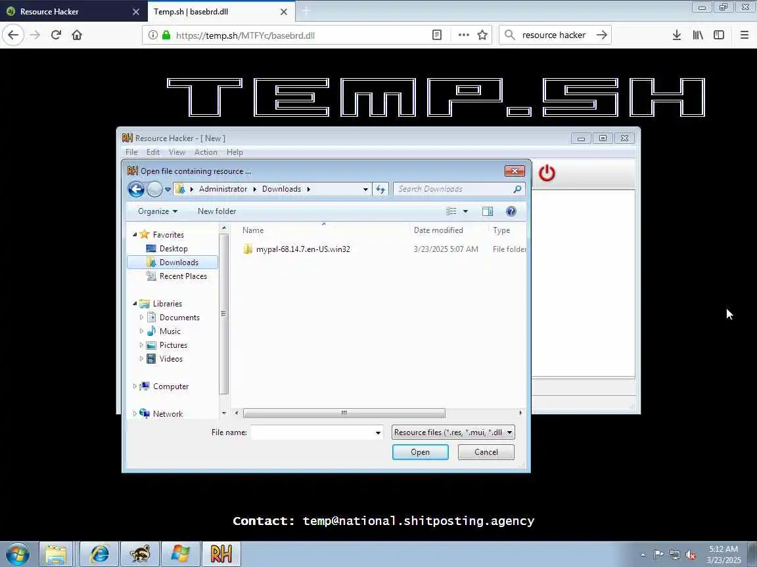The width and height of the screenshot is (757, 567).
Task: Click the Open button in dialog
Action: point(420,452)
